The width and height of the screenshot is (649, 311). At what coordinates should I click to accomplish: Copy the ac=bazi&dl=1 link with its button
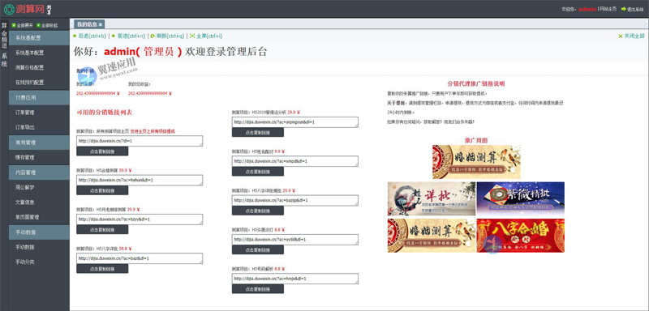[102, 268]
